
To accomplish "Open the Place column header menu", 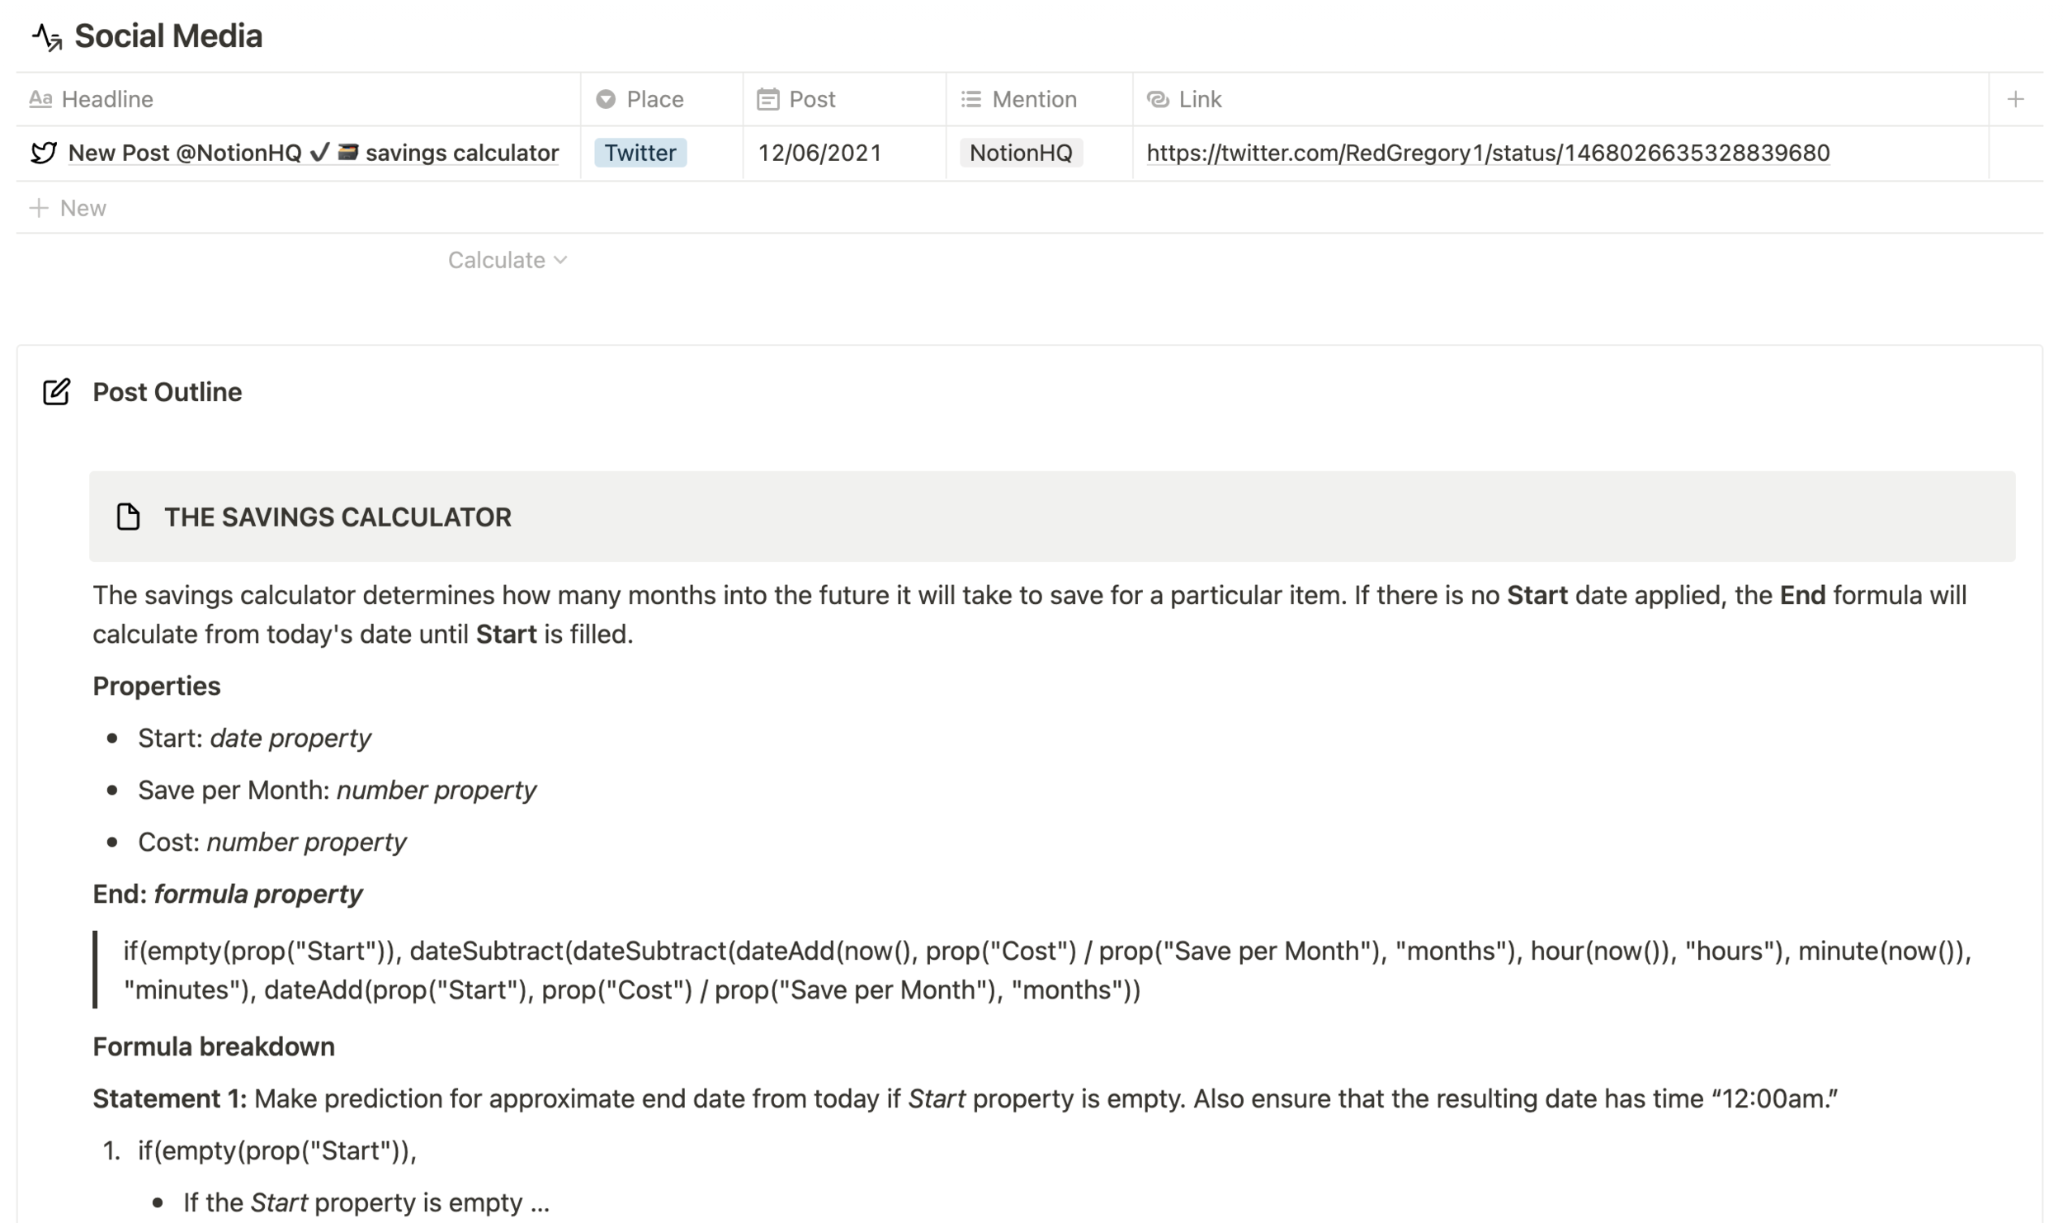I will tap(654, 99).
